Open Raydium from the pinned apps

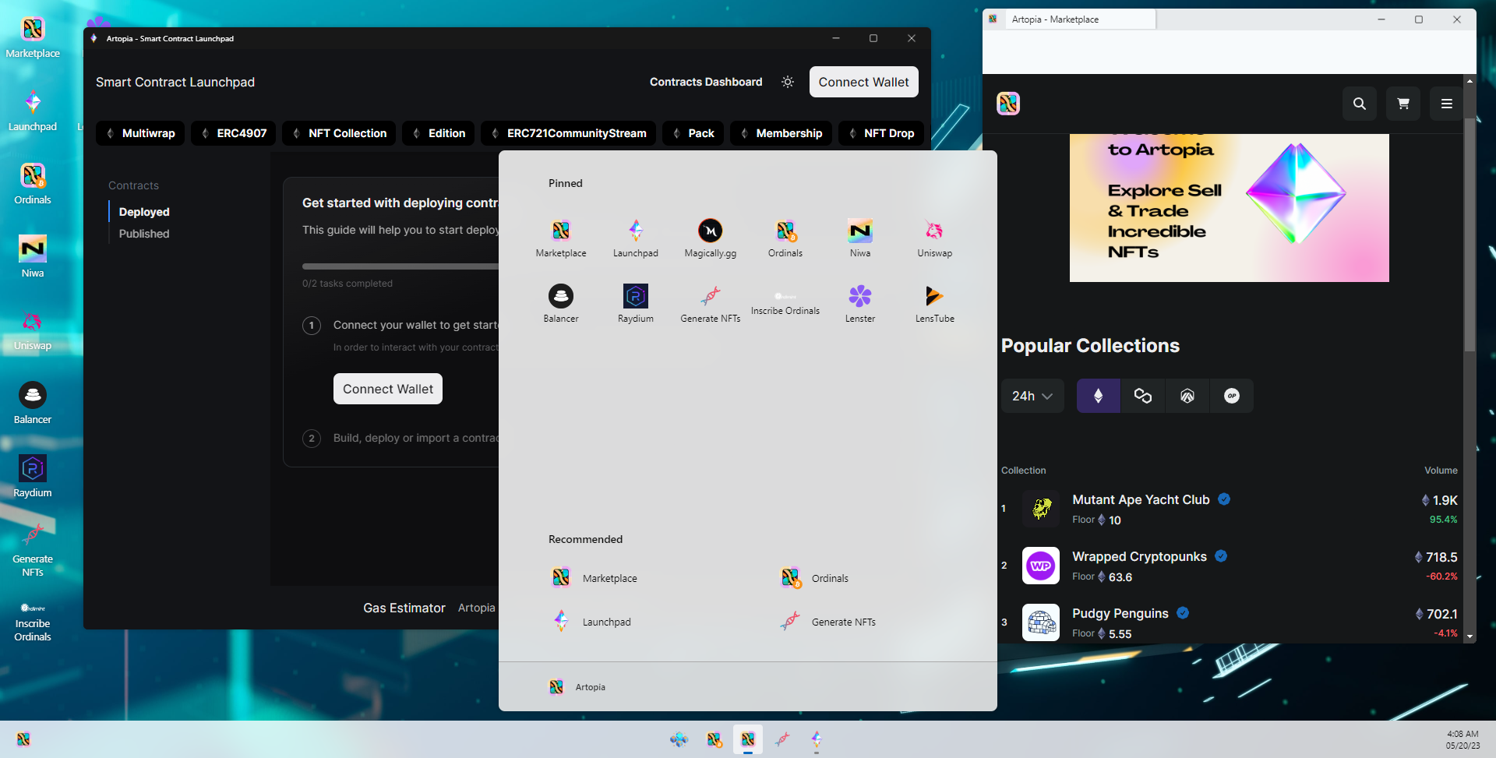click(635, 303)
